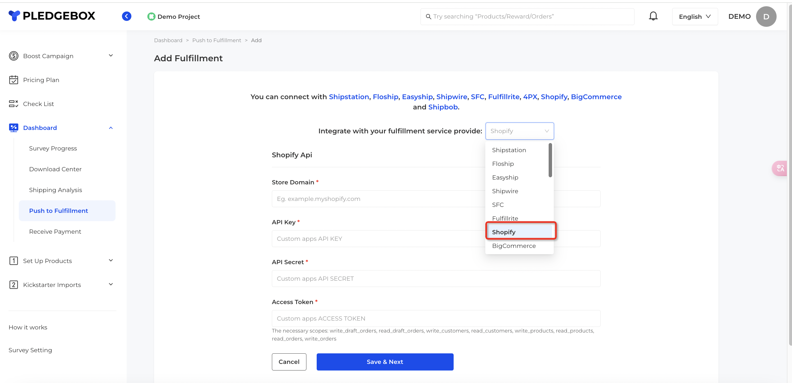Click the Dashboard monitor icon

(x=13, y=128)
